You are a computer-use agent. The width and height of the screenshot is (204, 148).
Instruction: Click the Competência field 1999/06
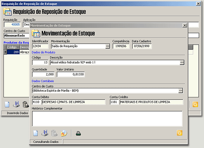(121, 46)
